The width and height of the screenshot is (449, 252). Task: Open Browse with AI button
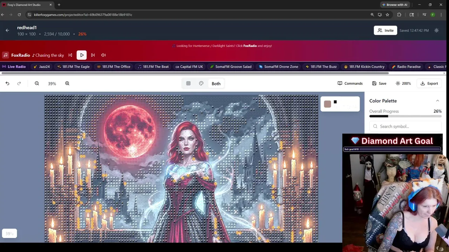click(394, 5)
